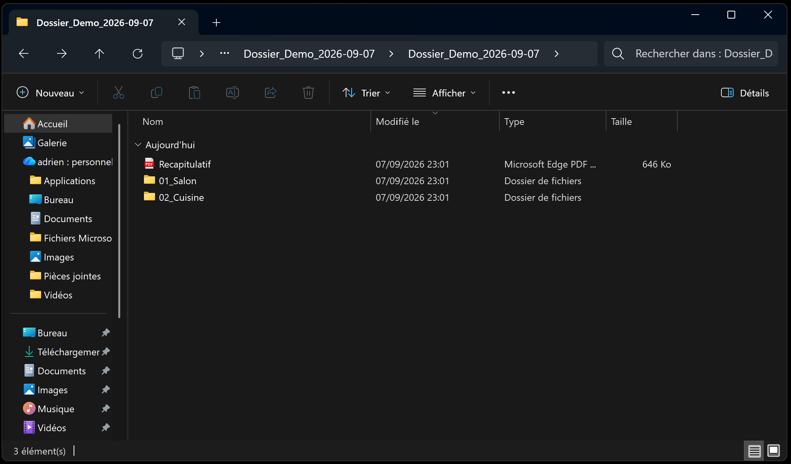This screenshot has width=791, height=464.
Task: Open the Trier sort dropdown
Action: click(366, 93)
